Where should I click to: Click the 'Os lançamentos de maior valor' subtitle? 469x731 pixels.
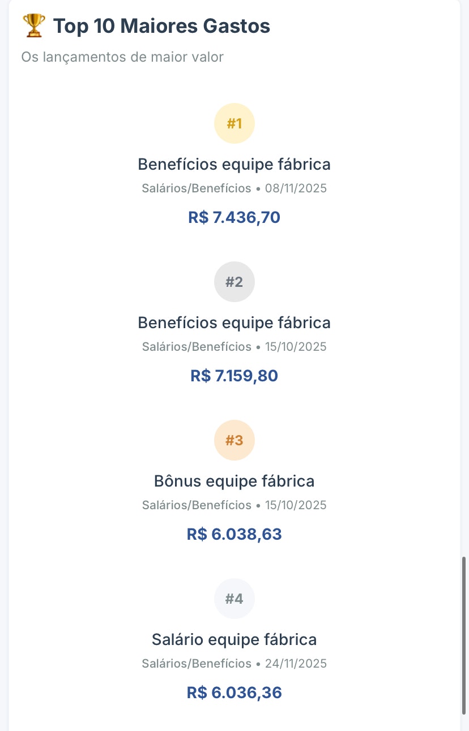click(x=122, y=57)
